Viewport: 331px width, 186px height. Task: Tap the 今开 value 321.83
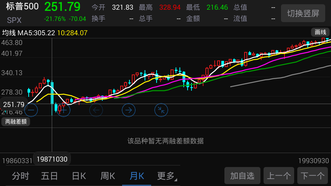[x=122, y=8]
